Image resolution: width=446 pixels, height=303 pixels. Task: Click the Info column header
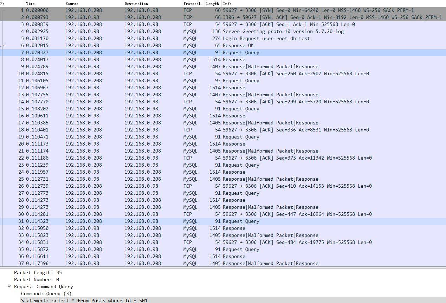click(x=334, y=3)
